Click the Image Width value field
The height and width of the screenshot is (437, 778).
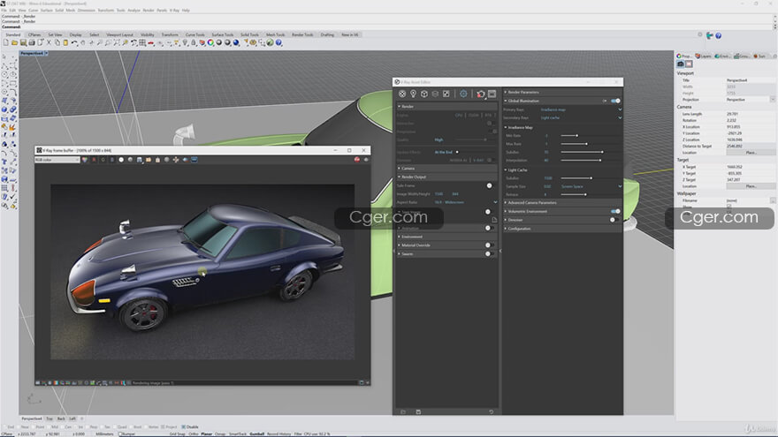coord(439,193)
